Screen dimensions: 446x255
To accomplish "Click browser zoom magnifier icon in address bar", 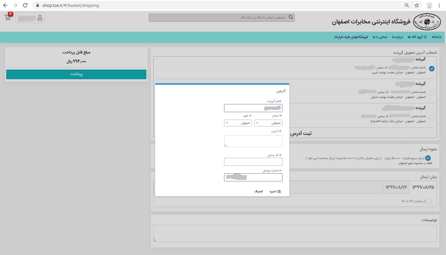I will [407, 5].
